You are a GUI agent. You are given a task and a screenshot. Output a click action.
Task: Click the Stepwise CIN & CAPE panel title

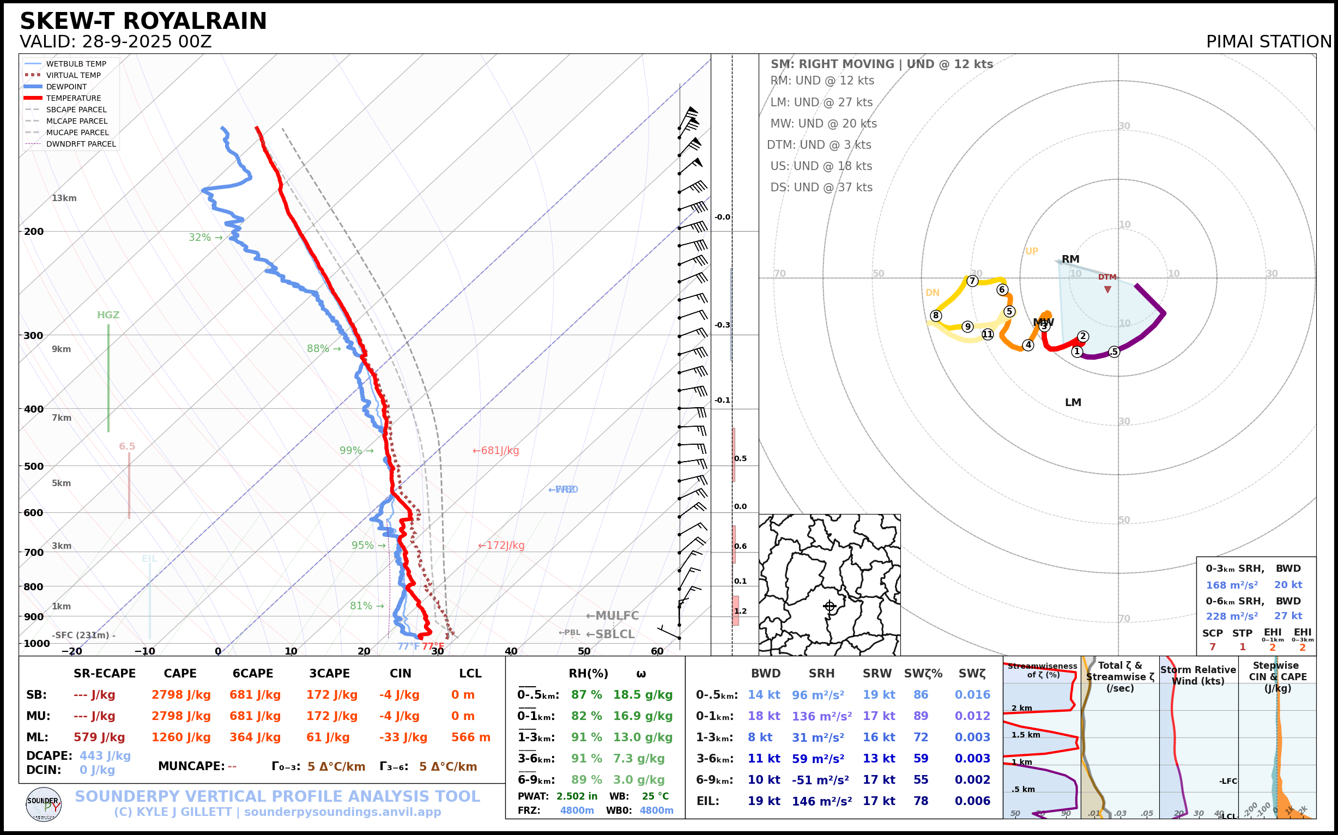(1278, 676)
